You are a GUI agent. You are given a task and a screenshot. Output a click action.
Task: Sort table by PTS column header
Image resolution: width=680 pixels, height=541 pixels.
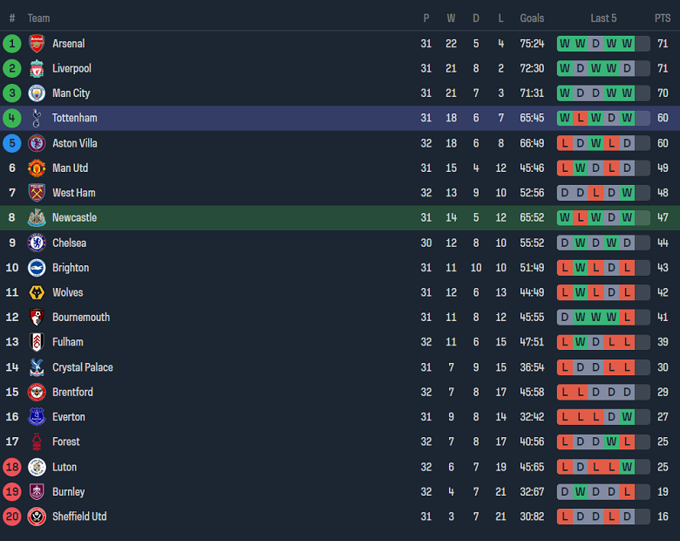(x=663, y=18)
